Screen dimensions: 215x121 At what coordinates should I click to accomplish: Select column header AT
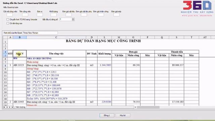[x=205, y=37]
